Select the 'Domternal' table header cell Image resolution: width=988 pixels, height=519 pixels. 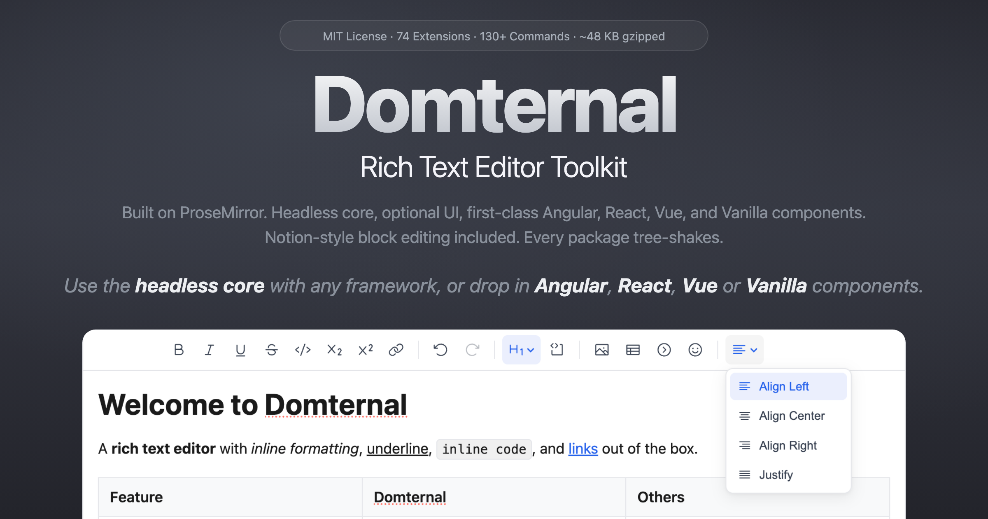tap(494, 497)
